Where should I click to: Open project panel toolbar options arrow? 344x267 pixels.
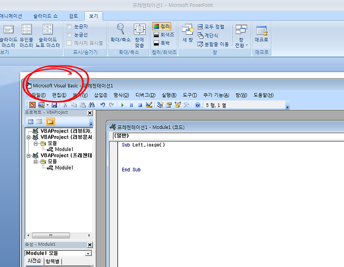(91, 124)
